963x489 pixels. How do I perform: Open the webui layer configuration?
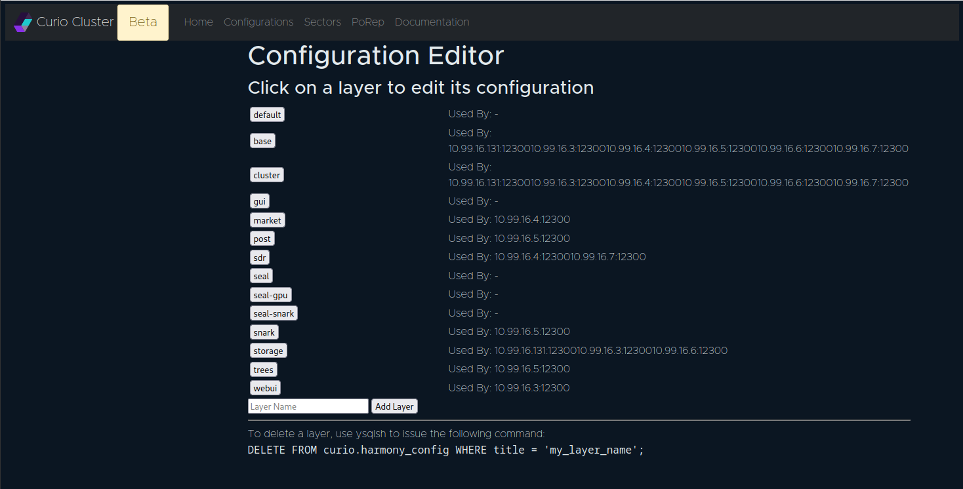tap(265, 388)
